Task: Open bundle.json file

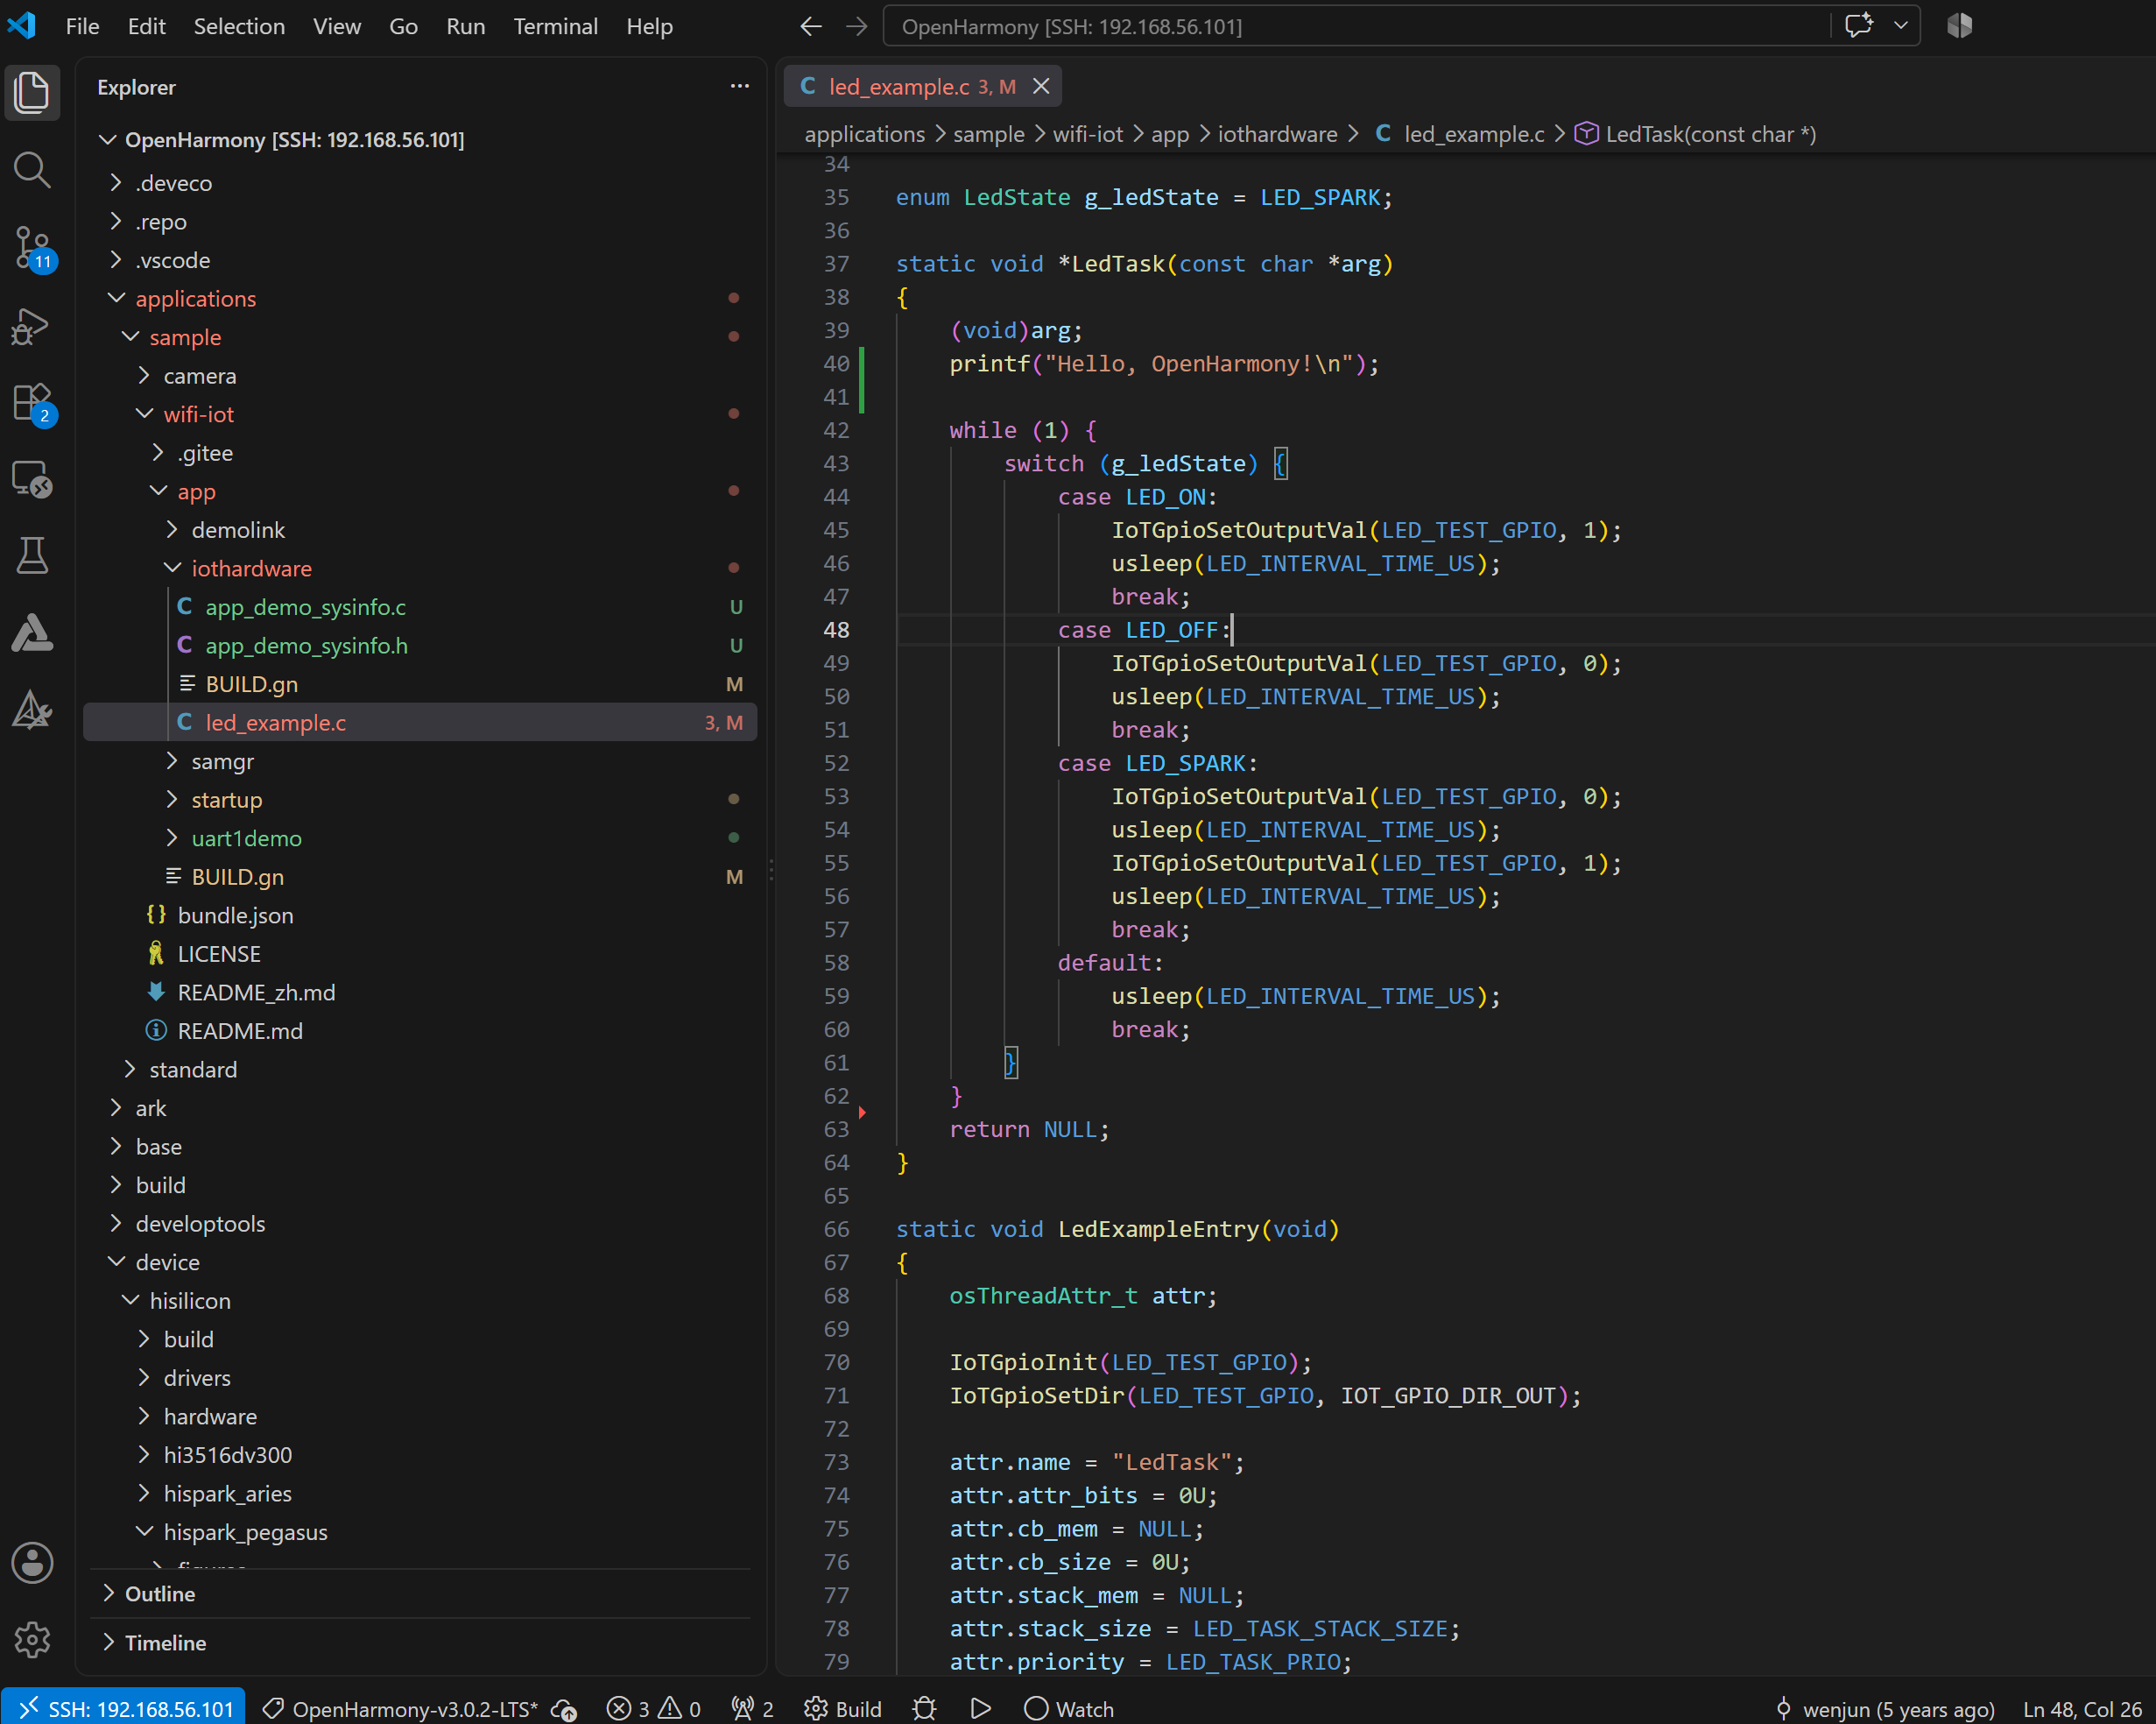Action: 420,915
